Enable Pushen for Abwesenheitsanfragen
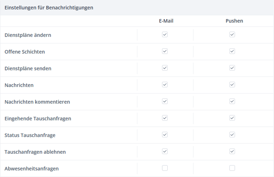274x177 pixels. pyautogui.click(x=232, y=168)
